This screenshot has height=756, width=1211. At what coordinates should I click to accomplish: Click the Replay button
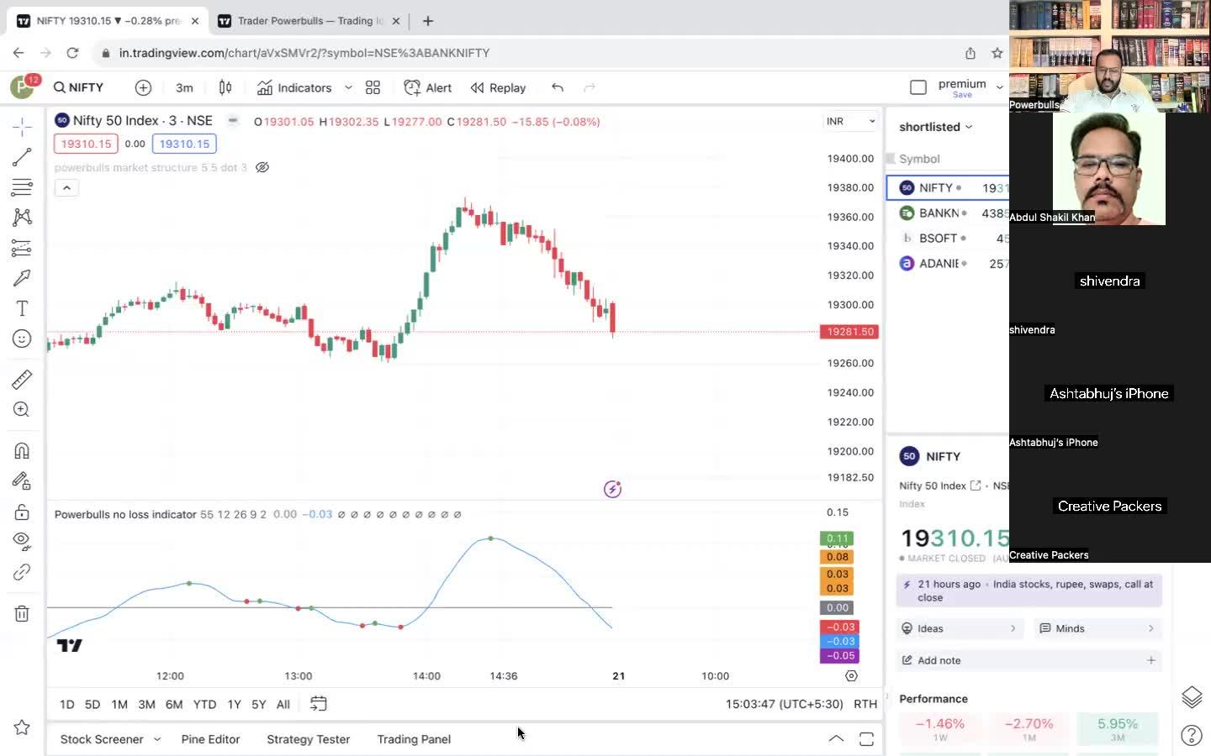click(x=498, y=87)
